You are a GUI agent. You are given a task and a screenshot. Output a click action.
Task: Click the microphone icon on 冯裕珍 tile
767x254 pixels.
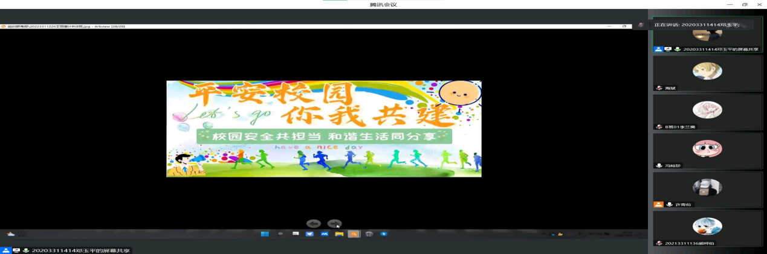point(659,165)
